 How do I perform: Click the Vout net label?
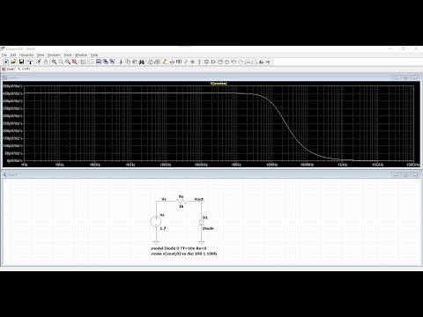tap(199, 199)
